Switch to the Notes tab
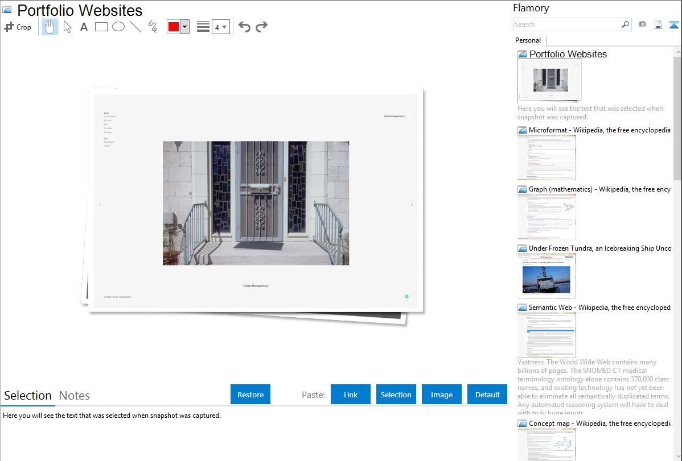This screenshot has height=461, width=682. [x=75, y=396]
